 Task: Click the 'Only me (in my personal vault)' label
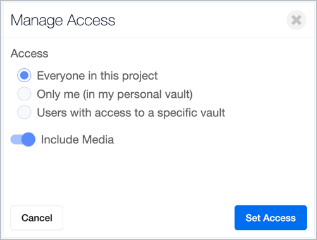pyautogui.click(x=115, y=94)
